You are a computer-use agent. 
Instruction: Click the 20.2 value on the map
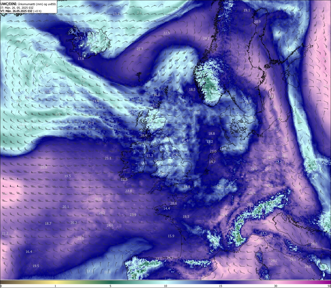click(x=74, y=223)
